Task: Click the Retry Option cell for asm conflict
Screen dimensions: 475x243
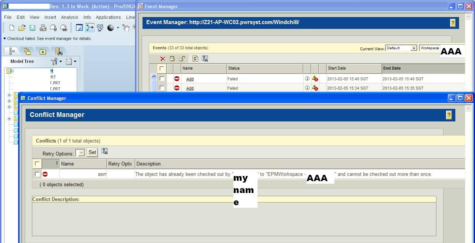Action: 121,174
